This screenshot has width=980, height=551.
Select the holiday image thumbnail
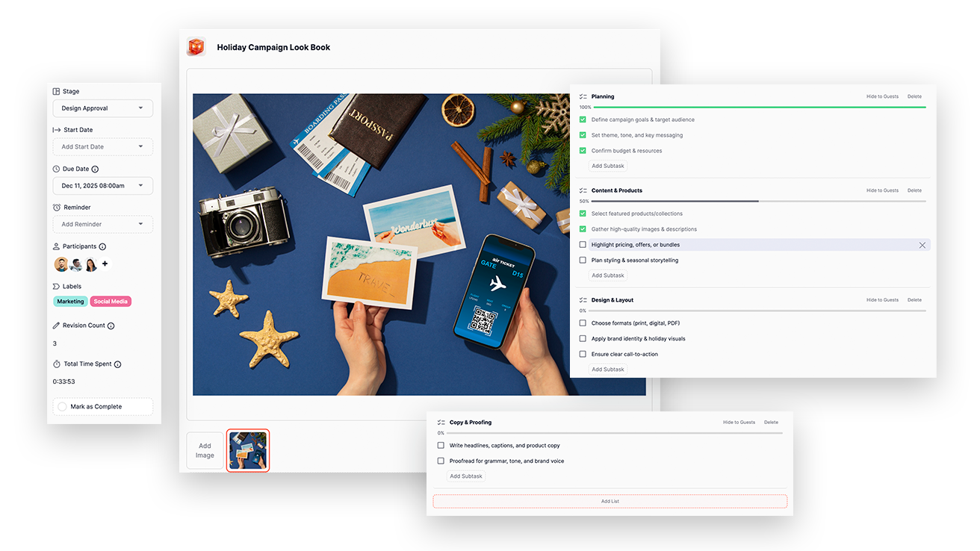[x=247, y=450]
